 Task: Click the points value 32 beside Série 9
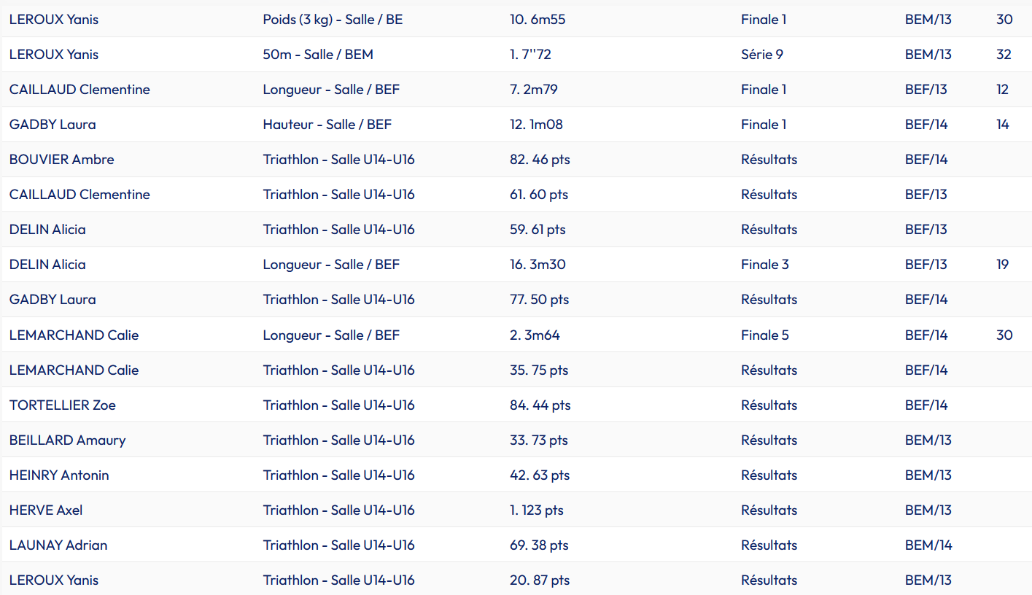(1004, 55)
